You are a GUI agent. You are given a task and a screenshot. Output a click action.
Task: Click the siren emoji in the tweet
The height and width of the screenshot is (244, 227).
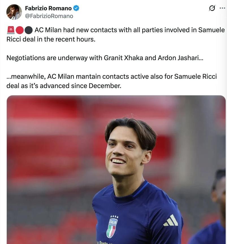11,30
